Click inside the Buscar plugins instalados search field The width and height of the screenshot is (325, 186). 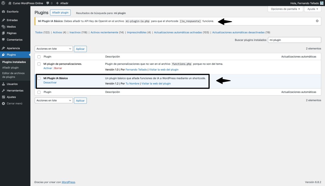tap(294, 40)
